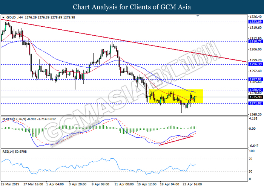This screenshot has width=264, height=188.
Task: Select the 1323.09 price level label
Action: (x=255, y=22)
